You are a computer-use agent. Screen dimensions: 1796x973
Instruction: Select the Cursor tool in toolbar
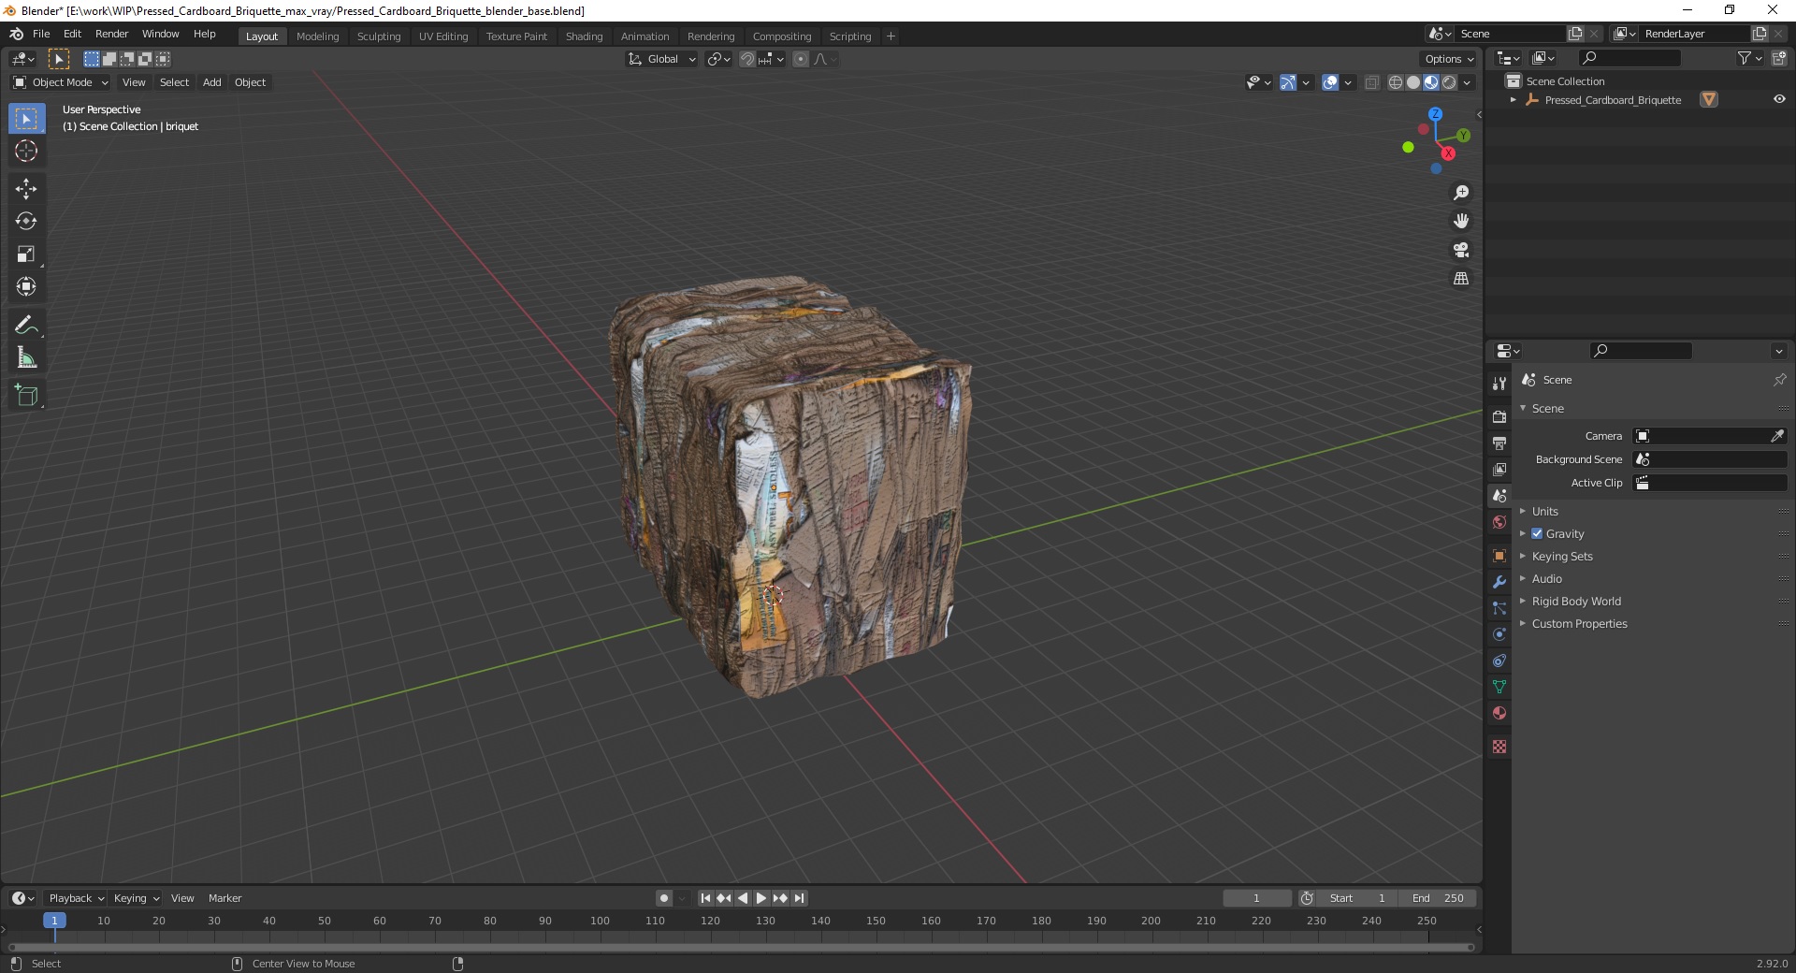[26, 151]
